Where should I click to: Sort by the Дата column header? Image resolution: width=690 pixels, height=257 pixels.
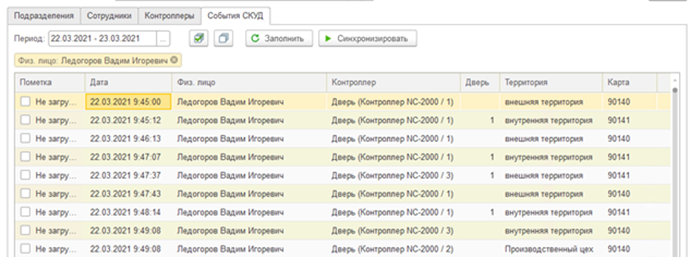(x=128, y=83)
